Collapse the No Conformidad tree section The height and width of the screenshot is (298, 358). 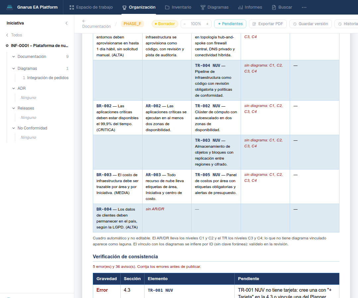(14, 128)
